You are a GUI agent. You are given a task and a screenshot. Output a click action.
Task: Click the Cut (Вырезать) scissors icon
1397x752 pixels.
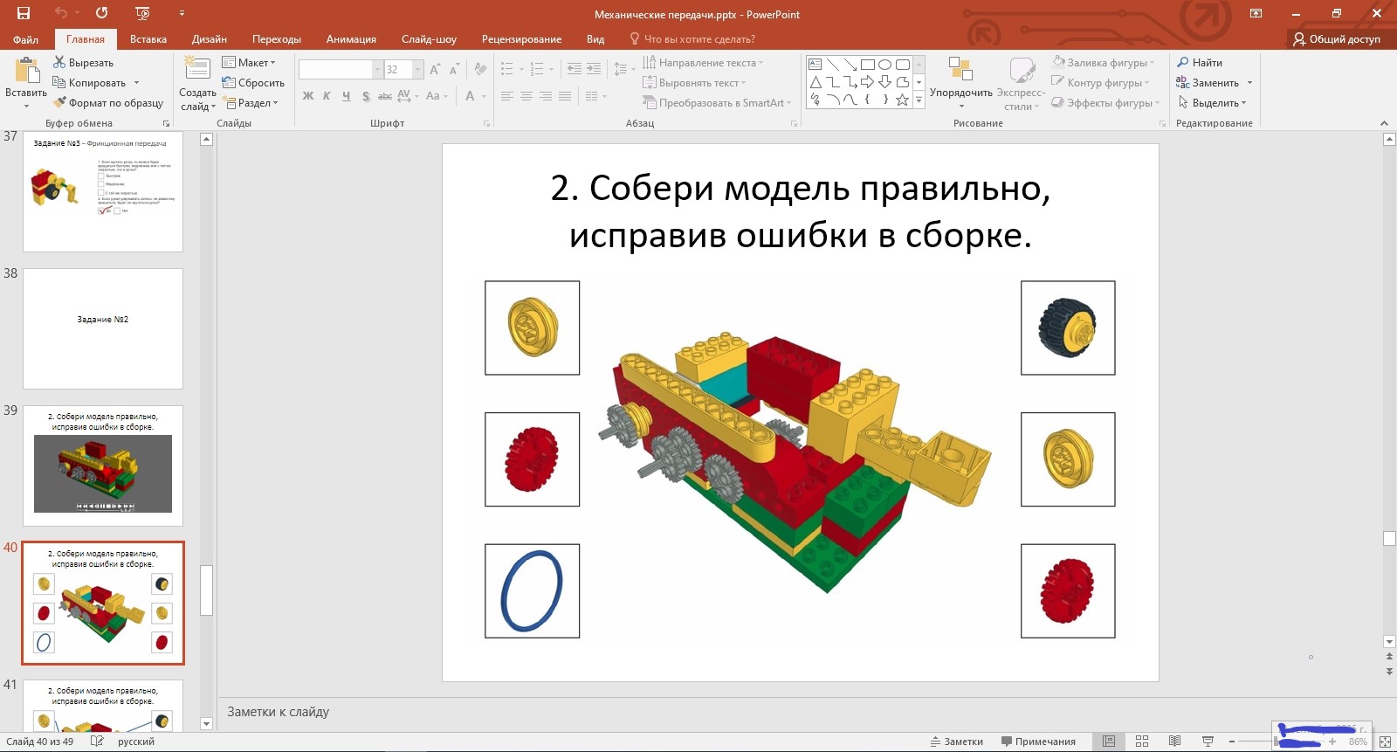point(59,63)
